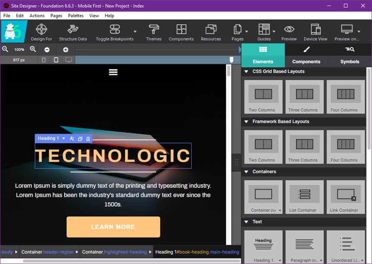Click the round minus breakpoint button
Screen dimensions: 372x264
(47, 50)
